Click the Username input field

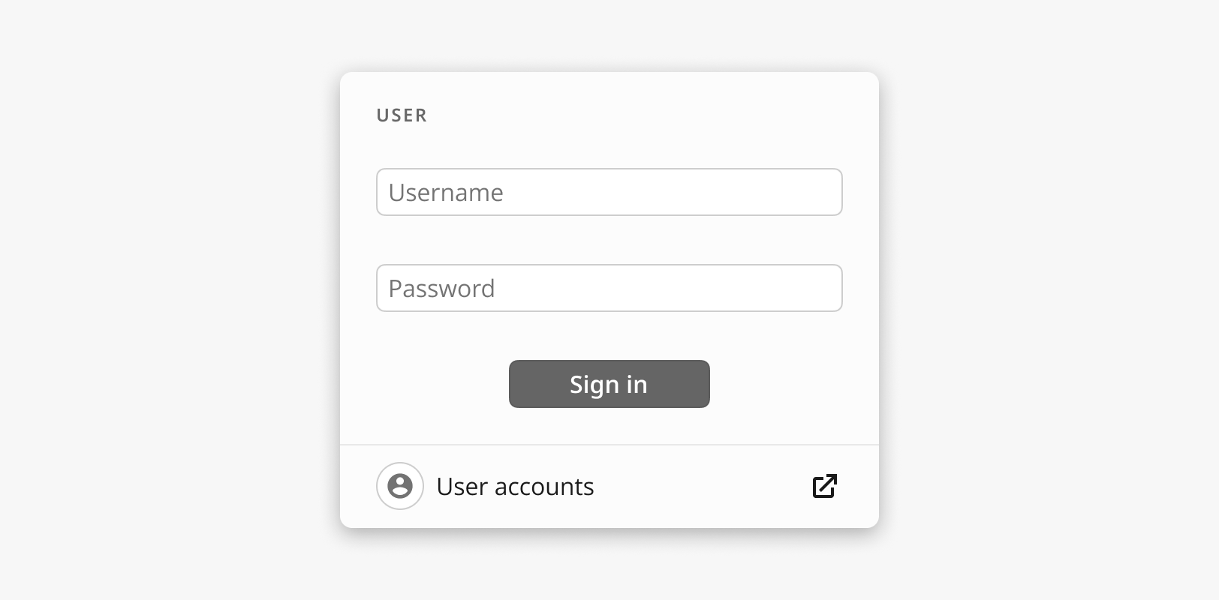coord(609,192)
